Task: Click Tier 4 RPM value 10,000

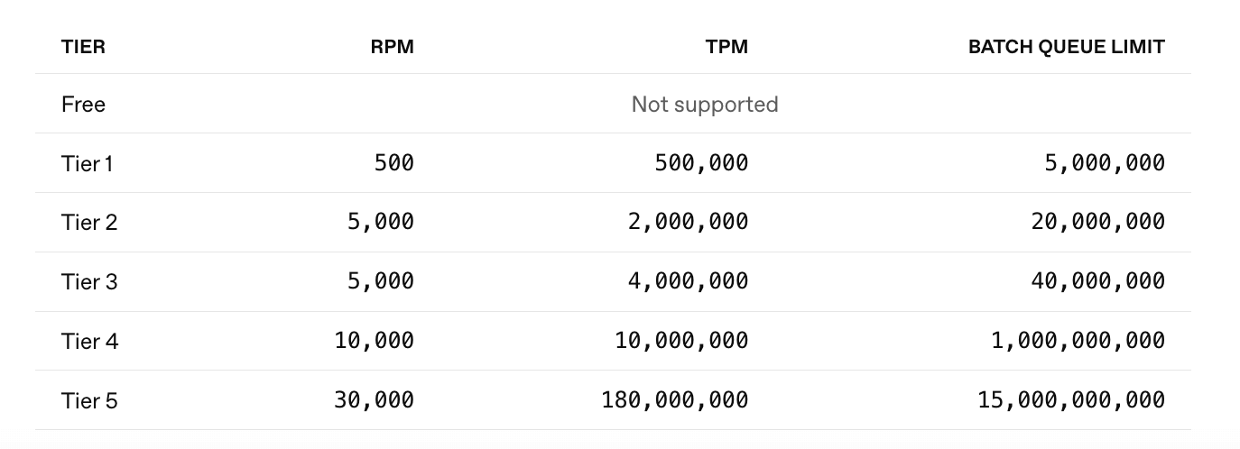Action: tap(374, 341)
